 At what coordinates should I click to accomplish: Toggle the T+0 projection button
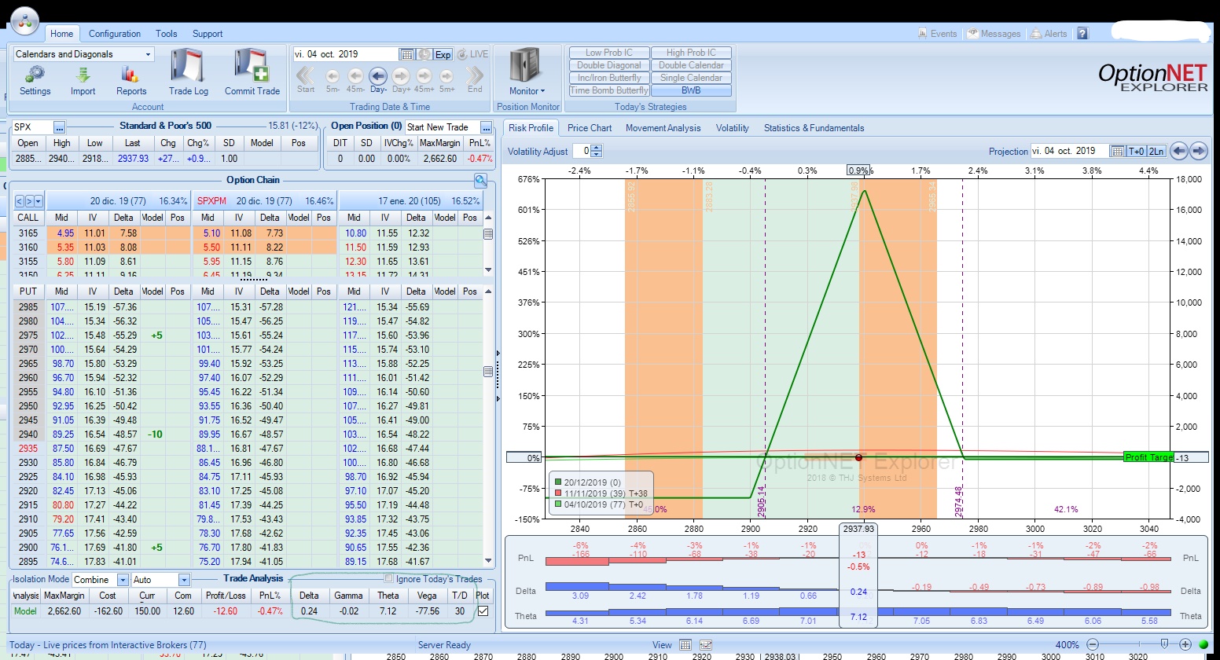click(x=1137, y=151)
